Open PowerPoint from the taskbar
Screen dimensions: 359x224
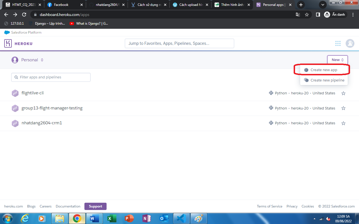pyautogui.click(x=129, y=218)
